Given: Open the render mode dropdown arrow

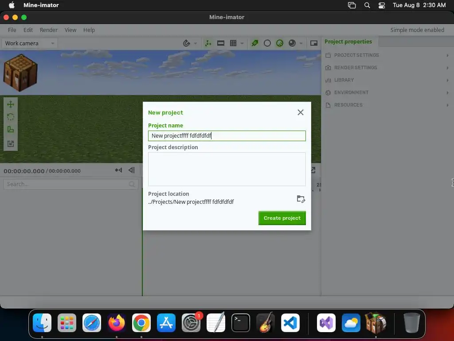Looking at the screenshot, I should click(x=301, y=44).
